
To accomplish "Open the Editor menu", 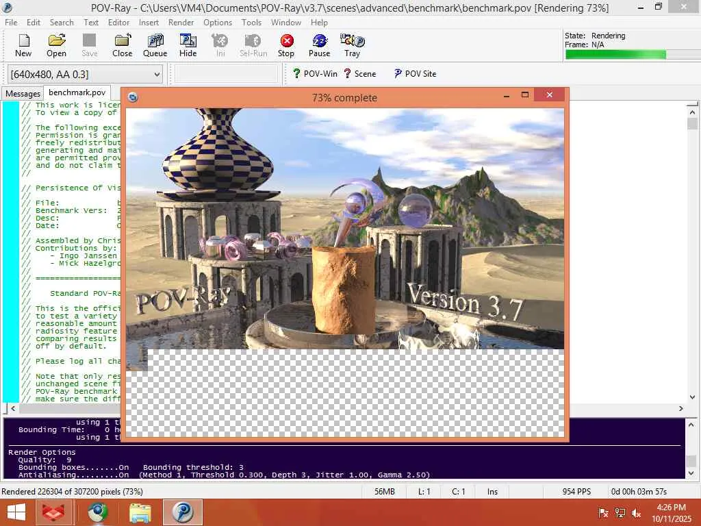I will point(118,23).
